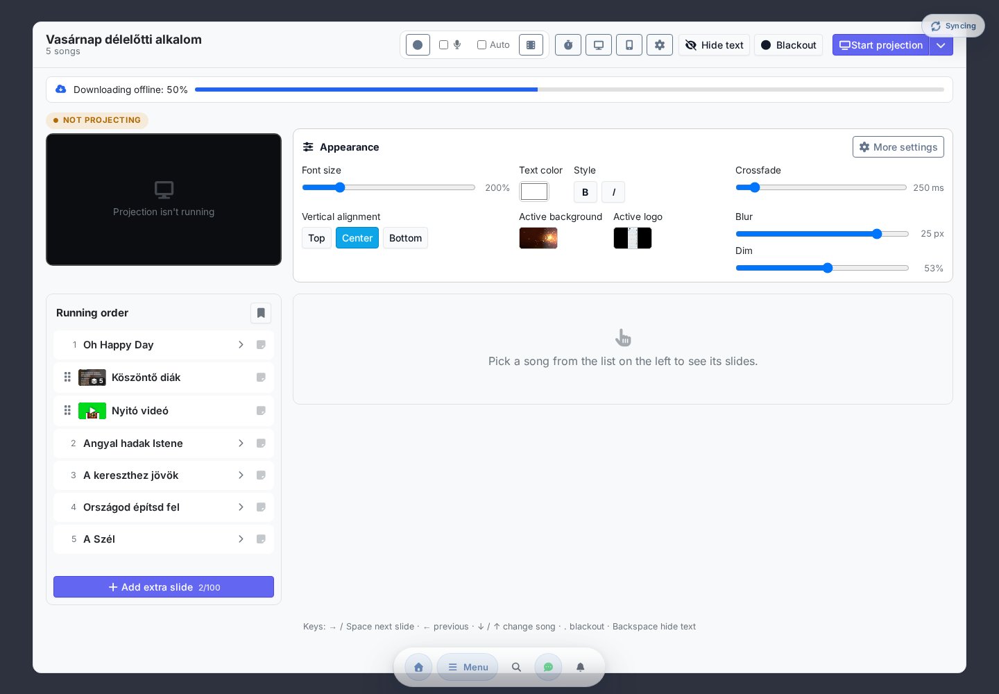Click the Crossfade slider

[821, 187]
